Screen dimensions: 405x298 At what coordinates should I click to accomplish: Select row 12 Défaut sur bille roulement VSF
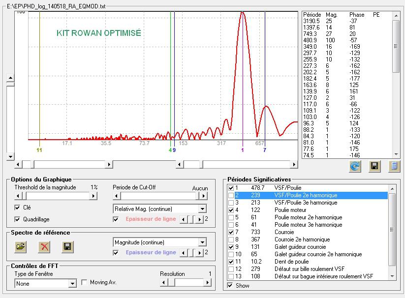tap(308, 269)
